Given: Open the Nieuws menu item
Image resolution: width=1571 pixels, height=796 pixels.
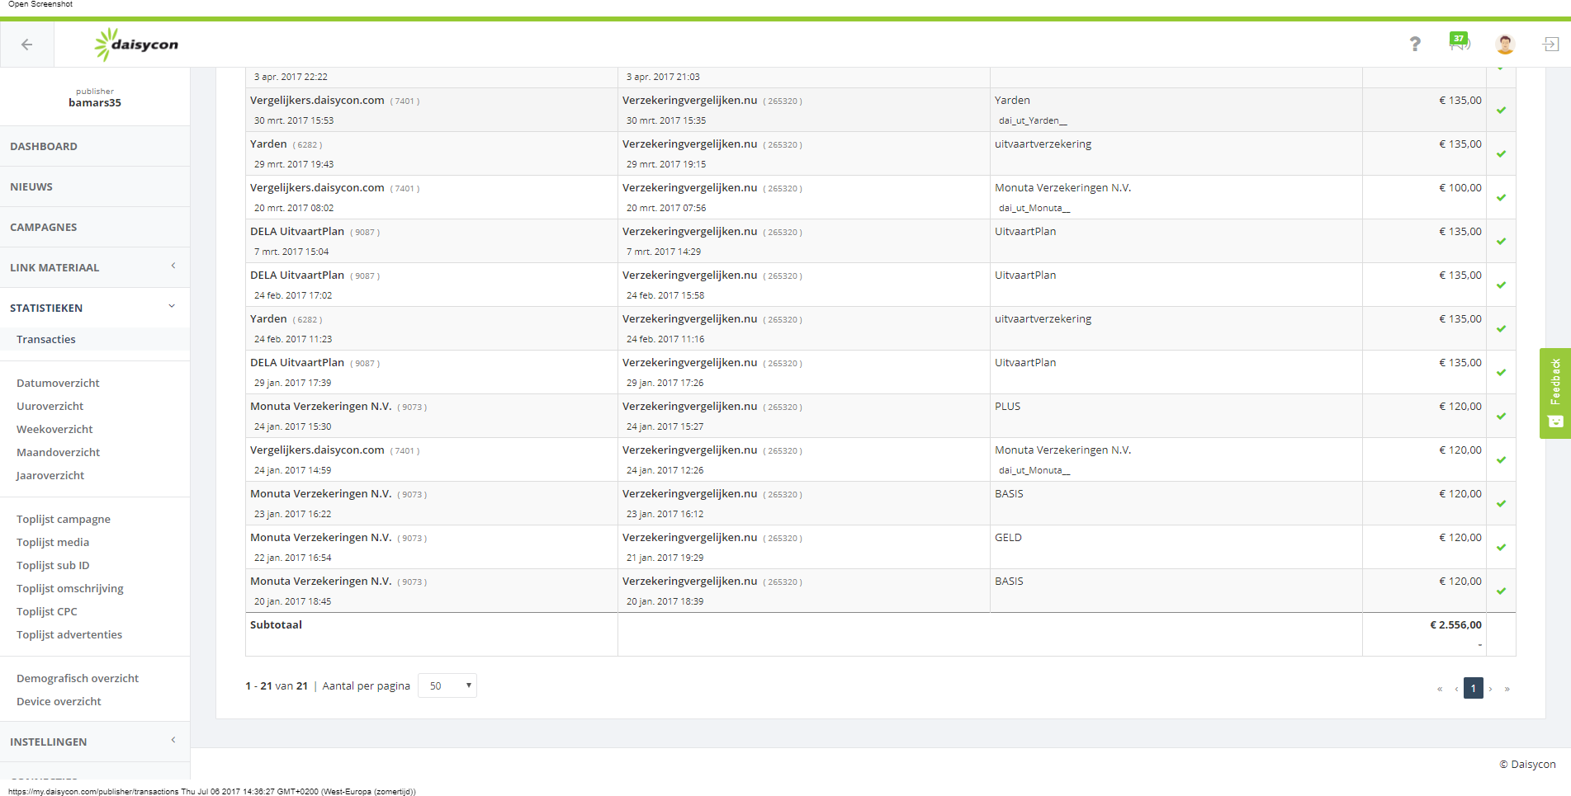Looking at the screenshot, I should coord(95,186).
